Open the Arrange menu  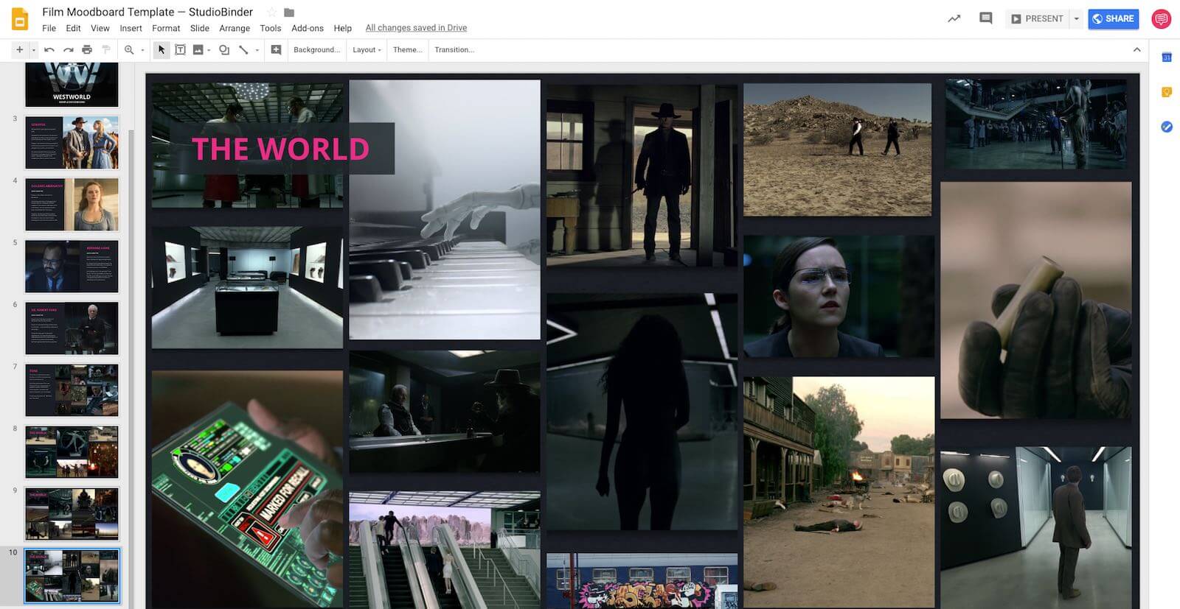click(x=235, y=28)
